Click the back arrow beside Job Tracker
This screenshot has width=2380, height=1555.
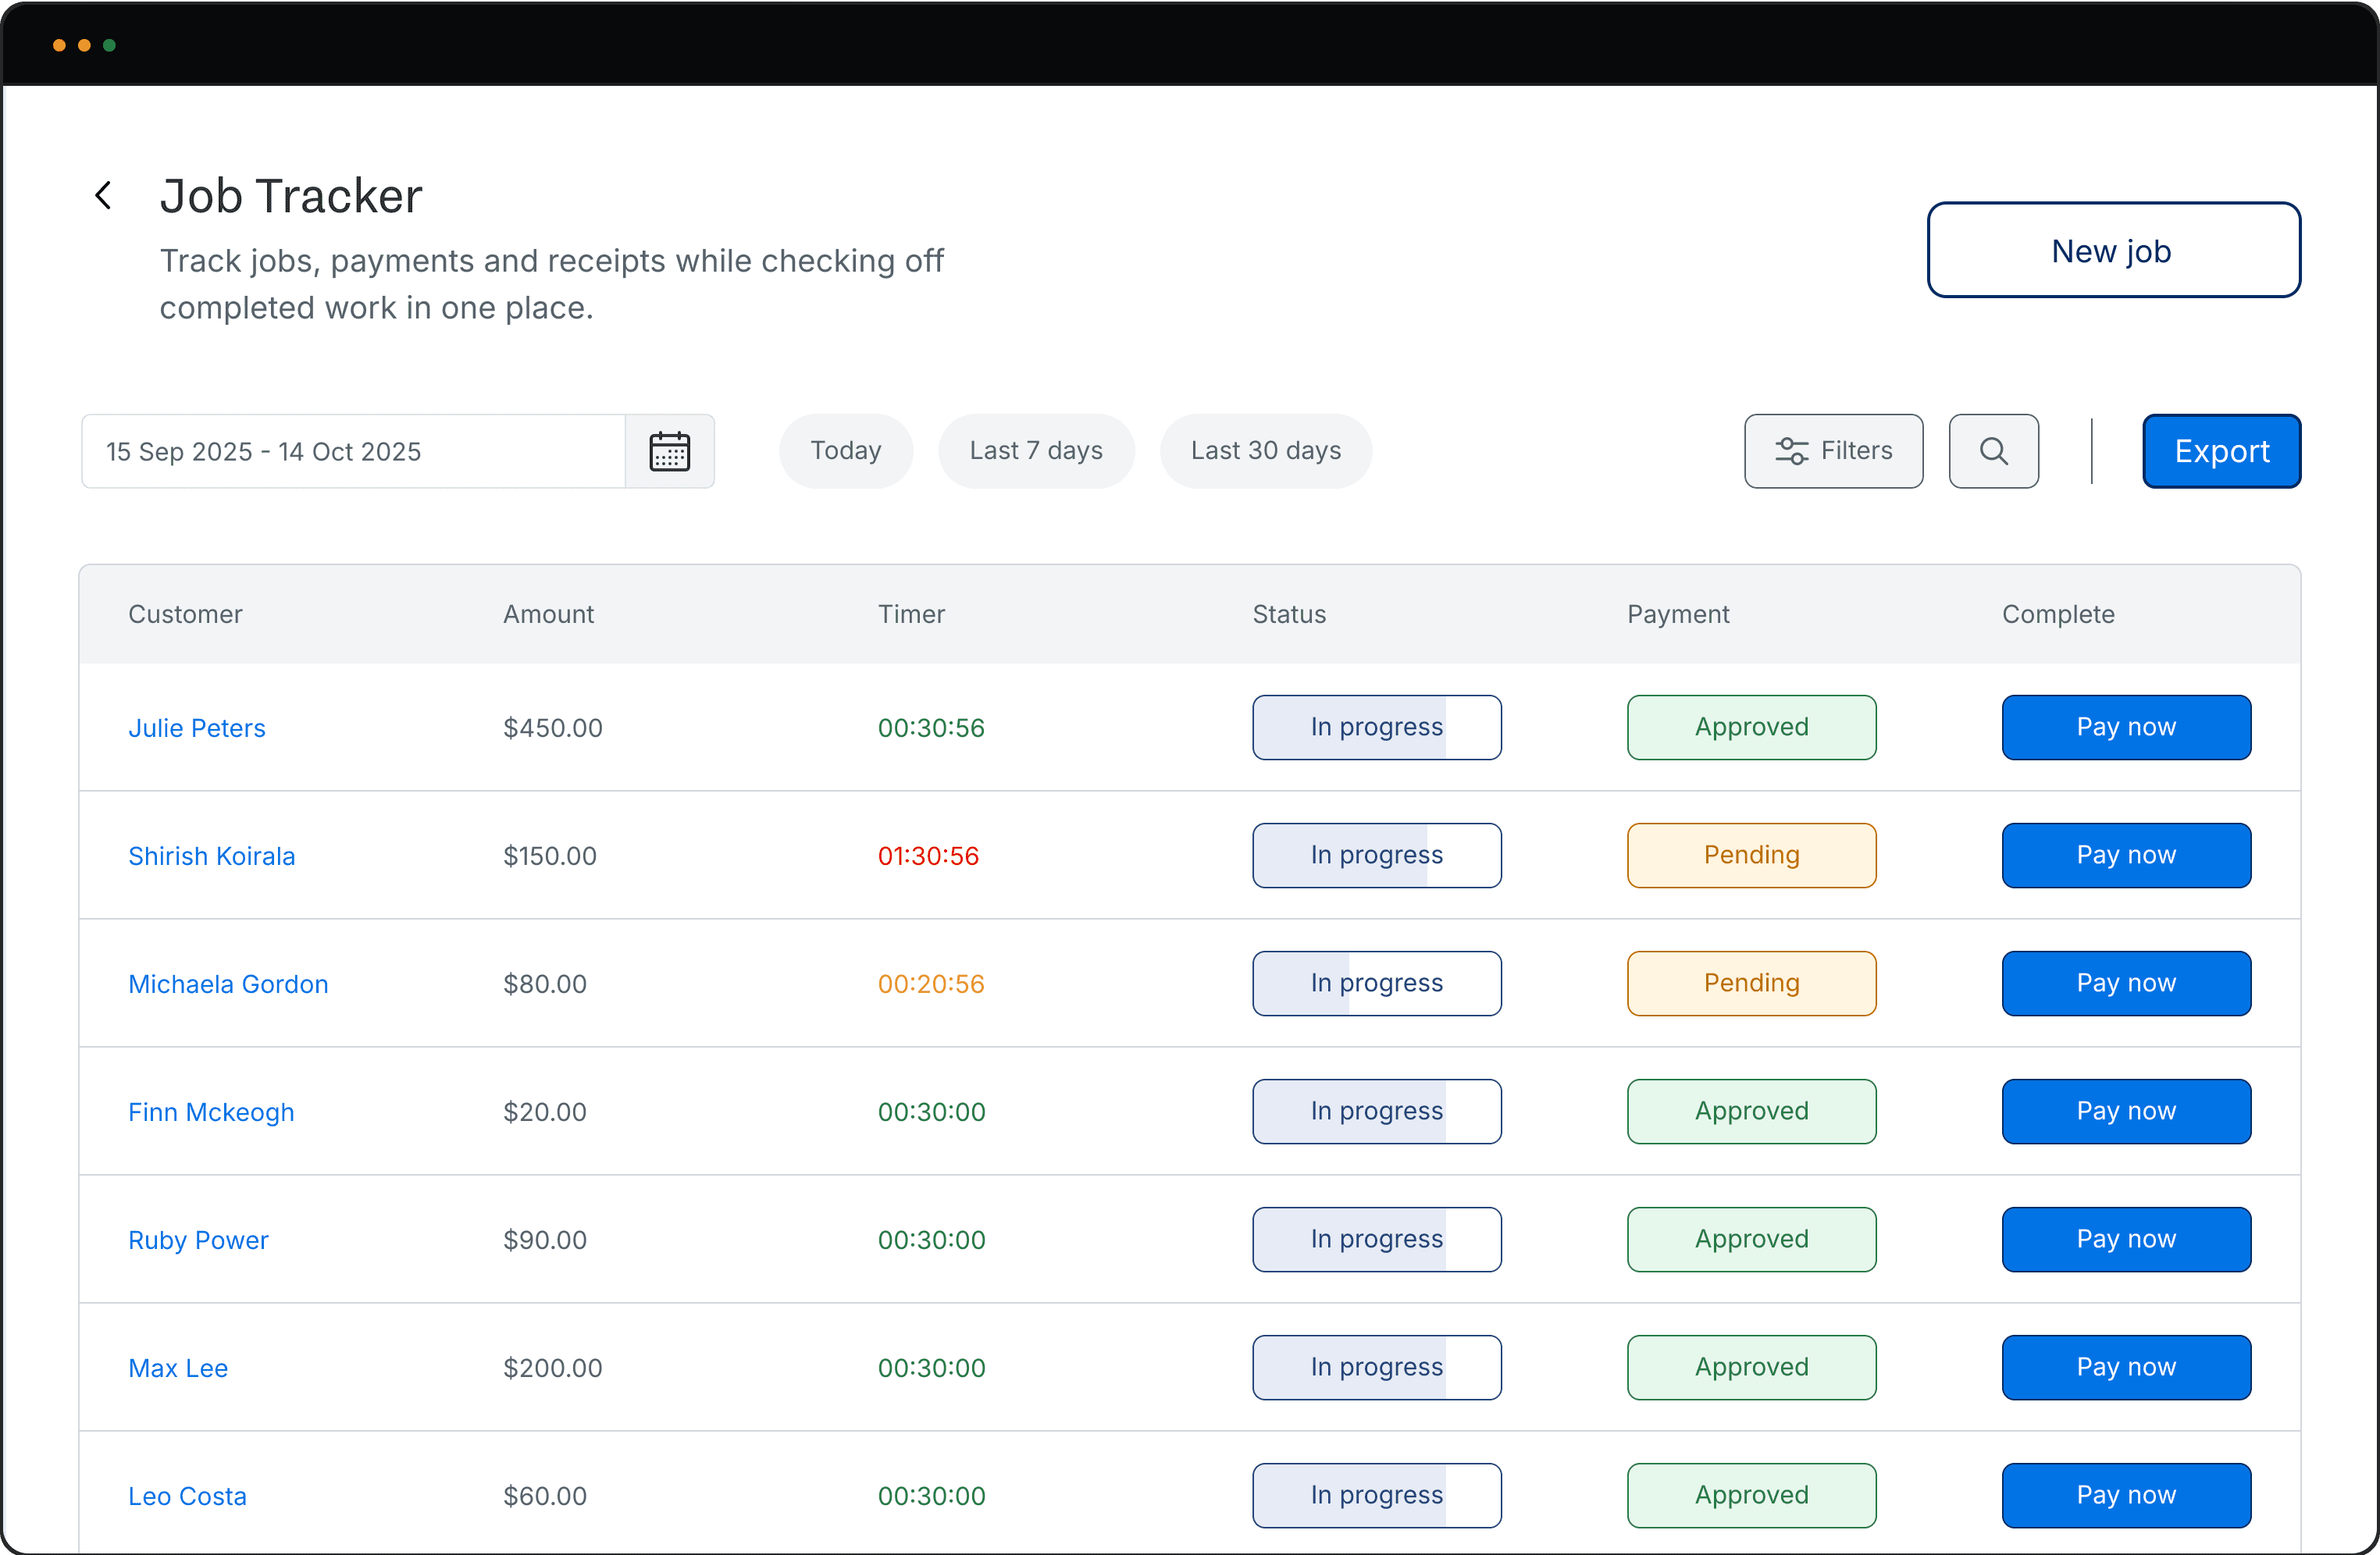tap(103, 195)
